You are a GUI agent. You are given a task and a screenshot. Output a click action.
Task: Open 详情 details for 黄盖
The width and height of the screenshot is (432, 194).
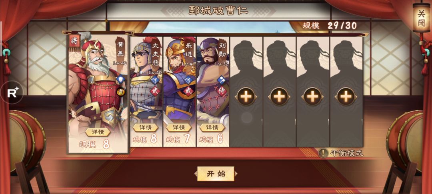(x=98, y=132)
